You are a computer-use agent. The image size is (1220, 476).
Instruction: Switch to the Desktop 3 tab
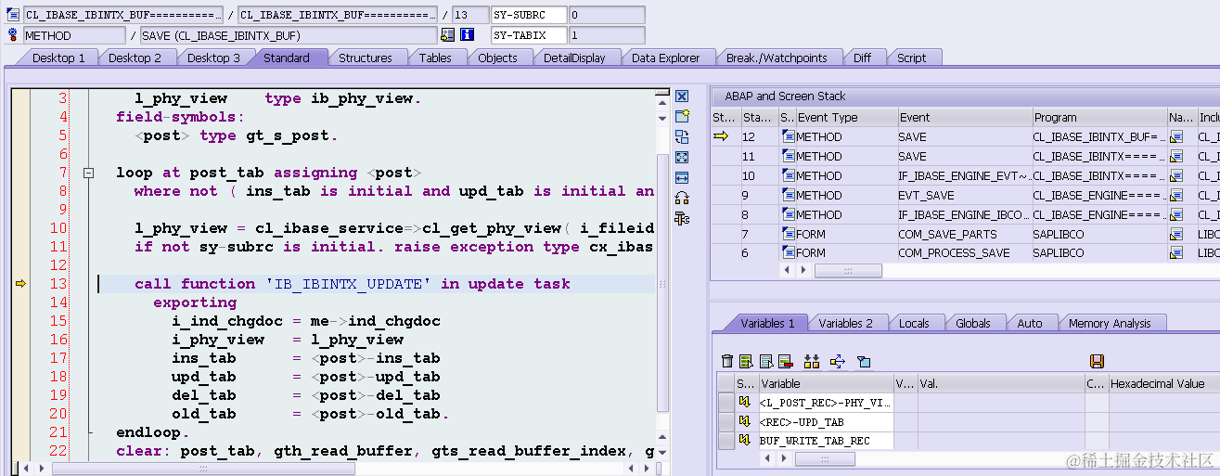click(x=213, y=58)
